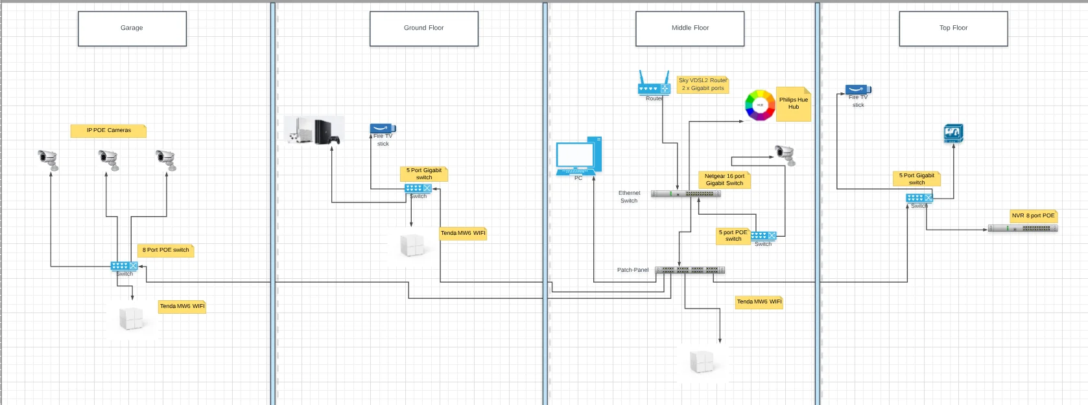The height and width of the screenshot is (405, 1088).
Task: Click the Tenda mesh cube on Ground Floor
Action: pyautogui.click(x=412, y=246)
